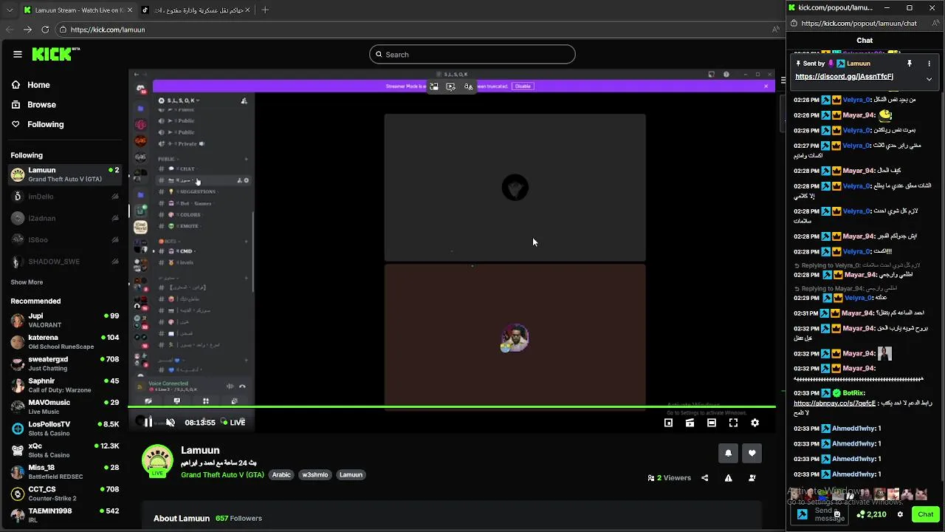Open the browser tab list dropdown

10,10
